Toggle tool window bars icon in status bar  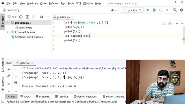pyautogui.click(x=3, y=101)
